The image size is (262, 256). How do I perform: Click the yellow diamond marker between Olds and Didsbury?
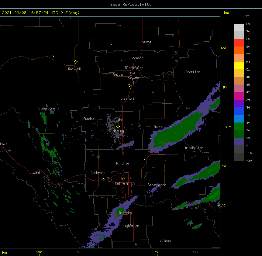pos(118,127)
